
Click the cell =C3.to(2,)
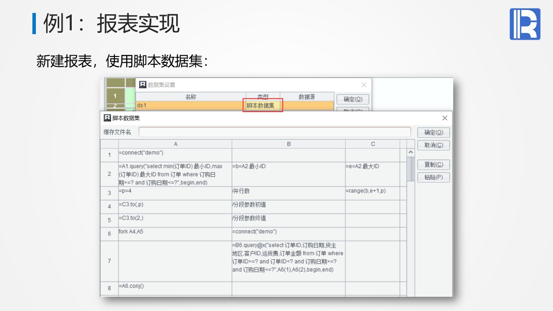coord(175,220)
